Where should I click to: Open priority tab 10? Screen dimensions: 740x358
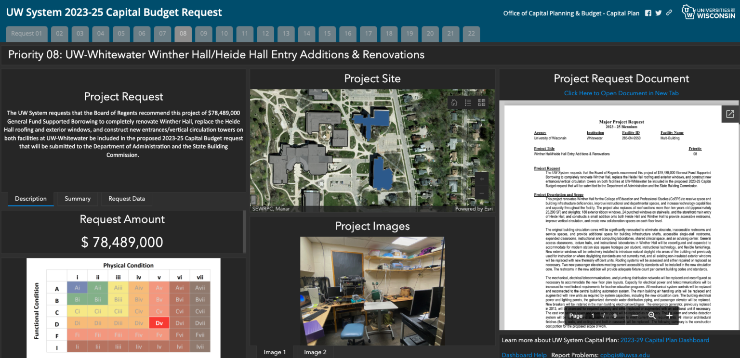[225, 34]
